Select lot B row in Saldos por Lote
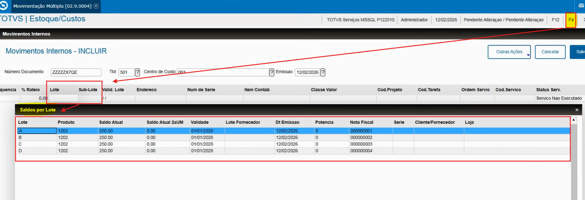Image resolution: width=585 pixels, height=200 pixels. point(293,137)
